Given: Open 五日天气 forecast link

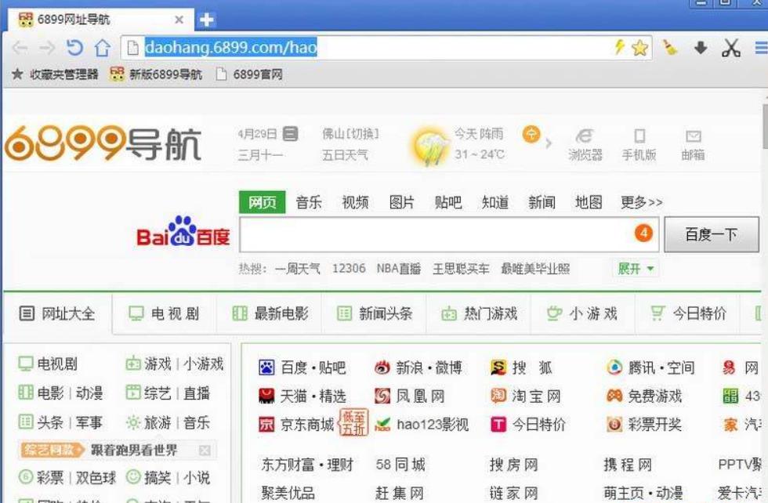Looking at the screenshot, I should click(x=345, y=155).
